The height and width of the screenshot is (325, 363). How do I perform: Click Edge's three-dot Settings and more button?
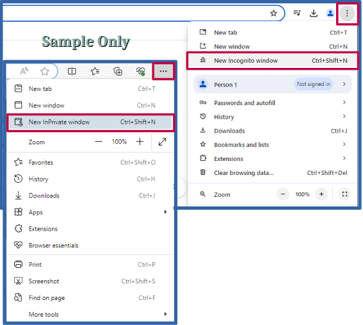point(163,71)
